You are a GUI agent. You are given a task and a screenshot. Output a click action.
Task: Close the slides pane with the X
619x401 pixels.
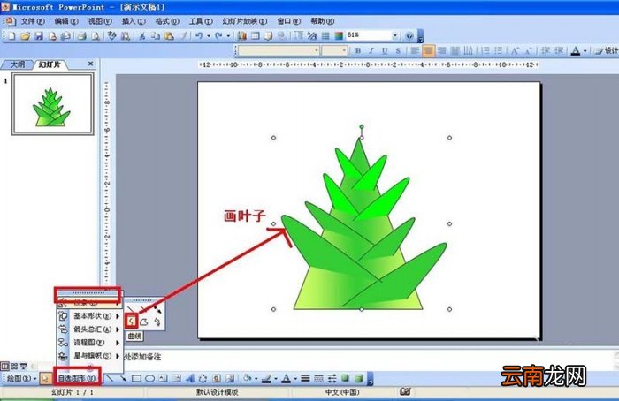pyautogui.click(x=90, y=64)
